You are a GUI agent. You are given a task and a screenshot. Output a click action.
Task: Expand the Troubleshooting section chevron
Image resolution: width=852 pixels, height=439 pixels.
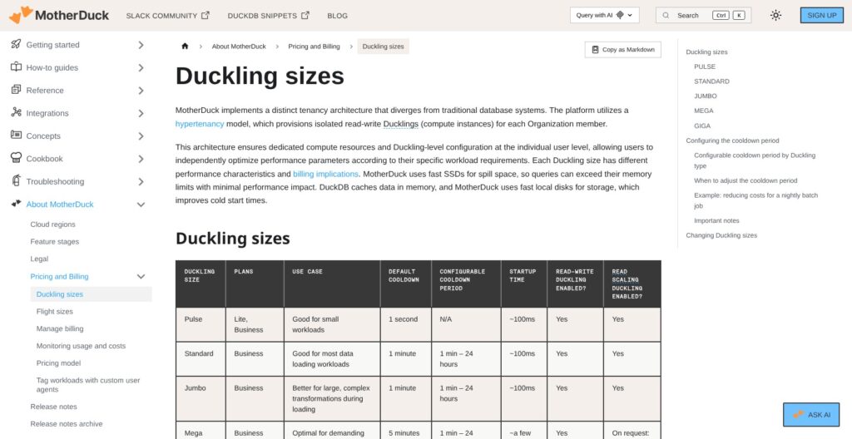click(141, 181)
